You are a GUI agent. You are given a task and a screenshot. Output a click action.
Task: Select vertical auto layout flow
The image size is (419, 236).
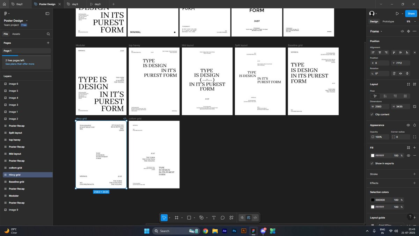click(385, 96)
